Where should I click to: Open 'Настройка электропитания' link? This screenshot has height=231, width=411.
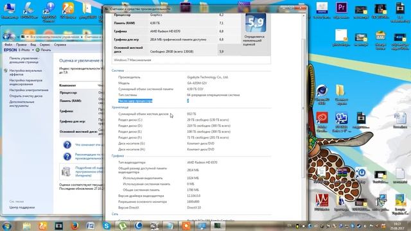click(29, 90)
